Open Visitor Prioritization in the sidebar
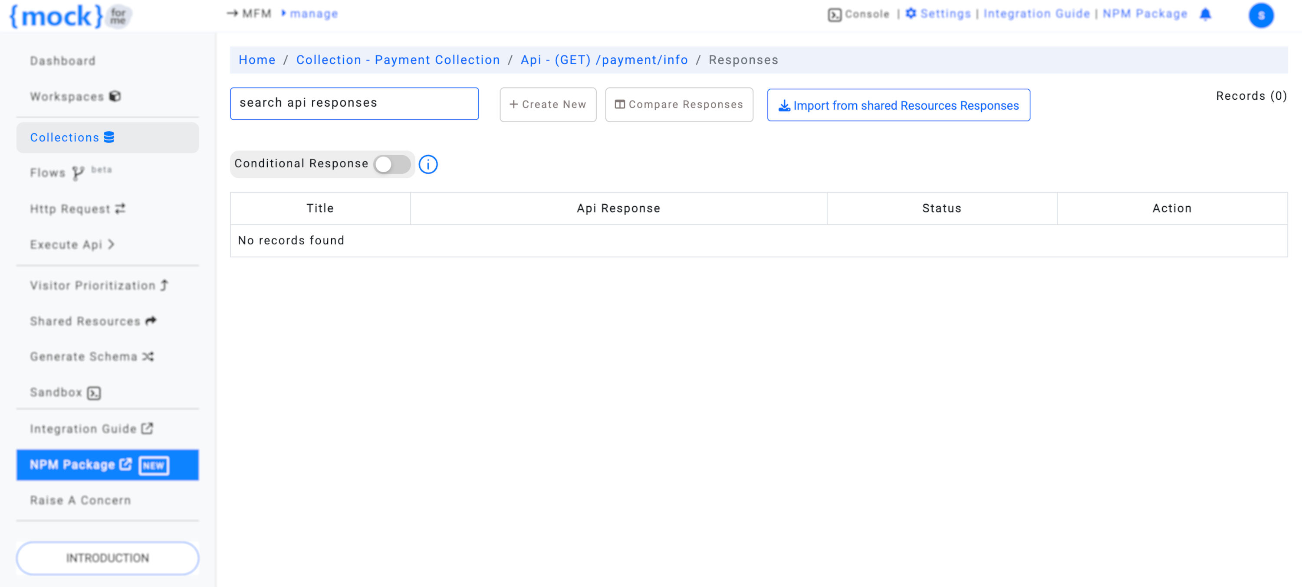1302x587 pixels. point(99,285)
